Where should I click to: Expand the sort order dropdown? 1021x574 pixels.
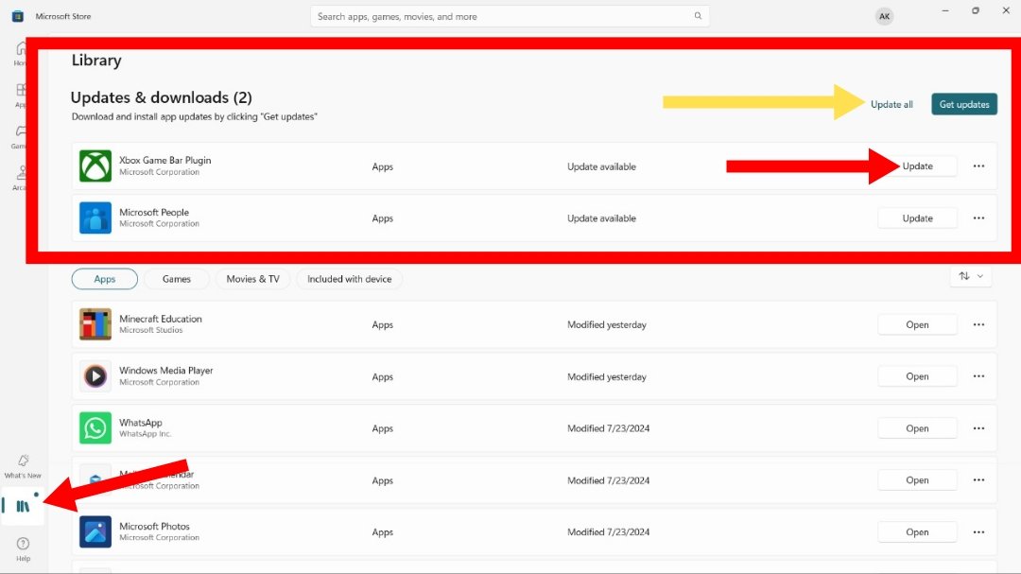pyautogui.click(x=970, y=276)
